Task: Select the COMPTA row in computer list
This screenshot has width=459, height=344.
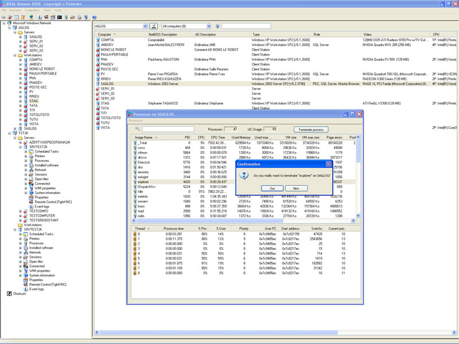Action: tap(275, 40)
